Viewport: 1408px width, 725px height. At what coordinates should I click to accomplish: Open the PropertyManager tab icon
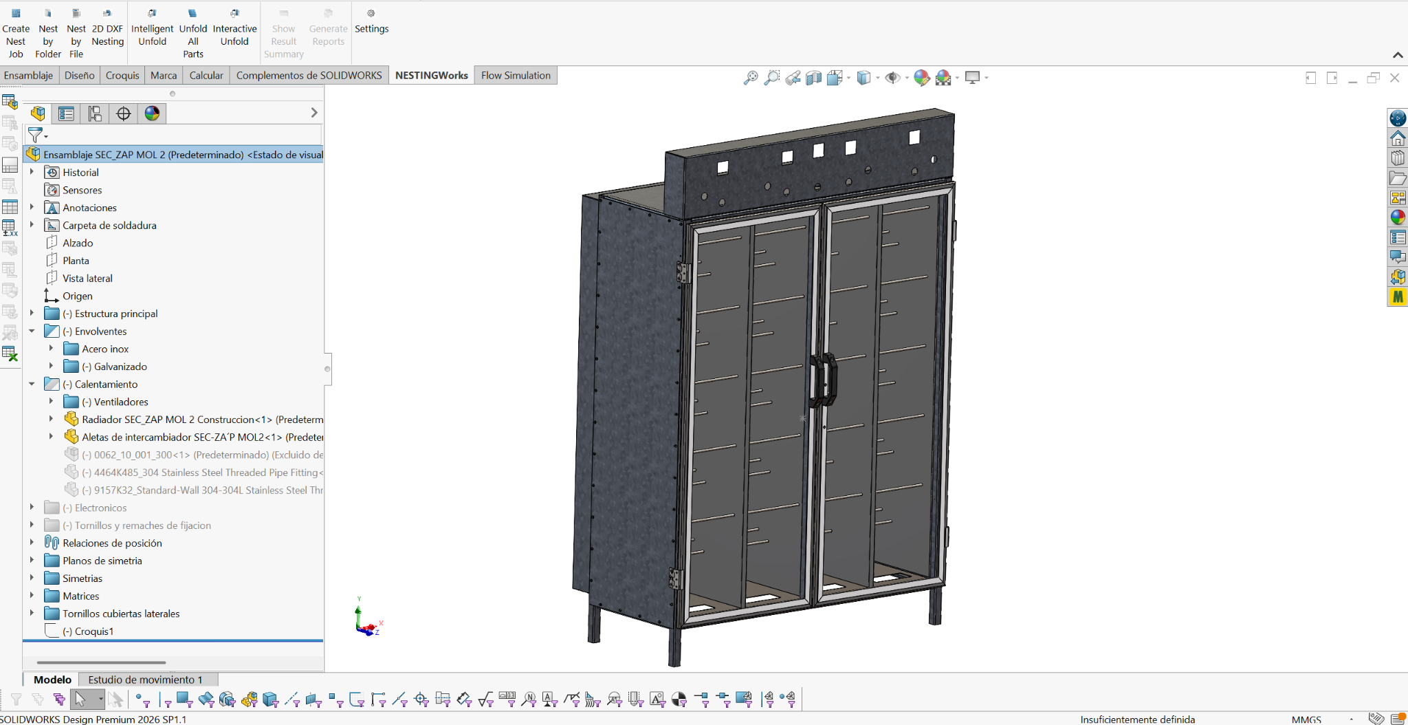pos(66,113)
